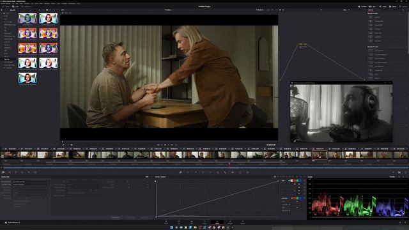The image size is (409, 230).
Task: Switch to the Deliver page tab
Action: (243, 222)
